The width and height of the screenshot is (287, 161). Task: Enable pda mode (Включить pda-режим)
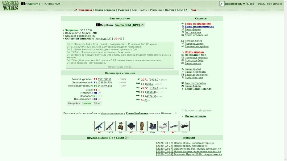pos(198,111)
